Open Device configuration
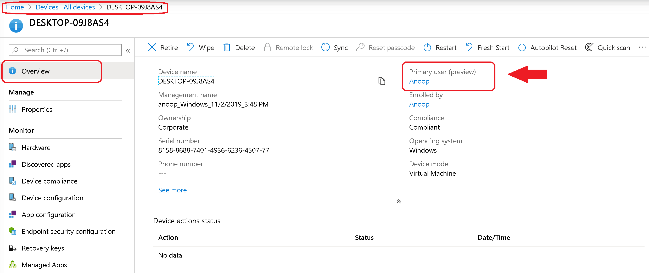649x273 pixels. (x=52, y=198)
